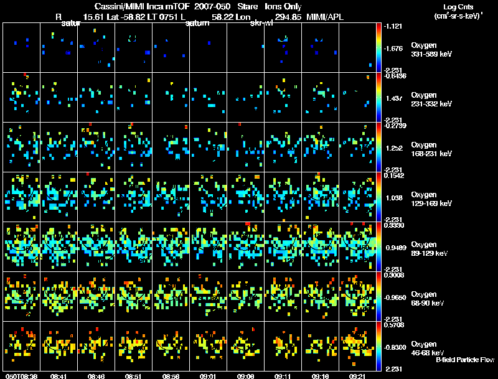Click the color bar beside Oxygen 89-129 keV
The image size is (498, 379).
[x=379, y=246]
